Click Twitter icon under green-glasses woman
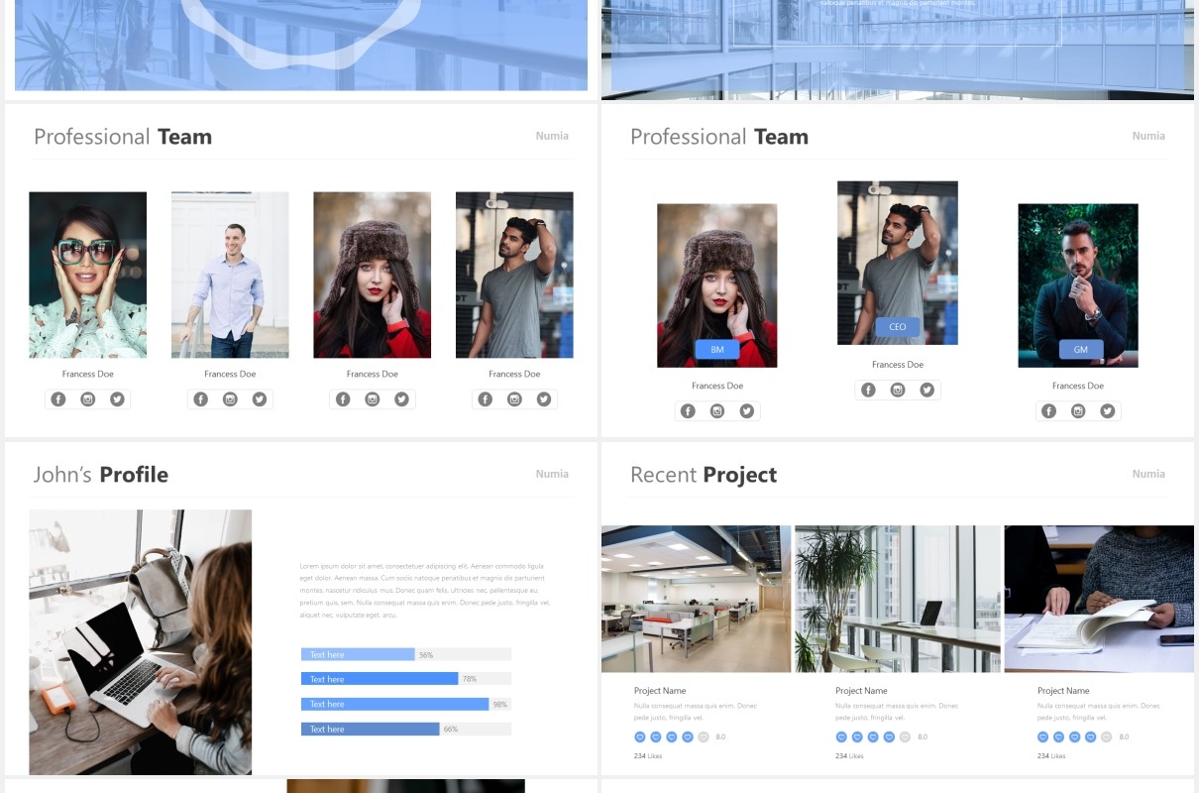1199x793 pixels. (x=117, y=399)
